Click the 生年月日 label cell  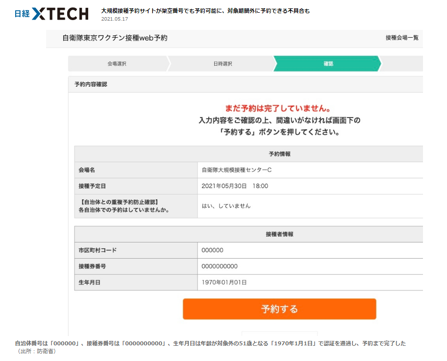tap(136, 282)
